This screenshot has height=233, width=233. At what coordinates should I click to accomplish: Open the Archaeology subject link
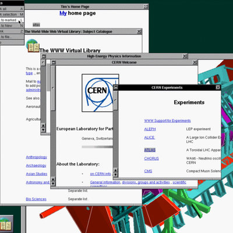tap(36, 165)
